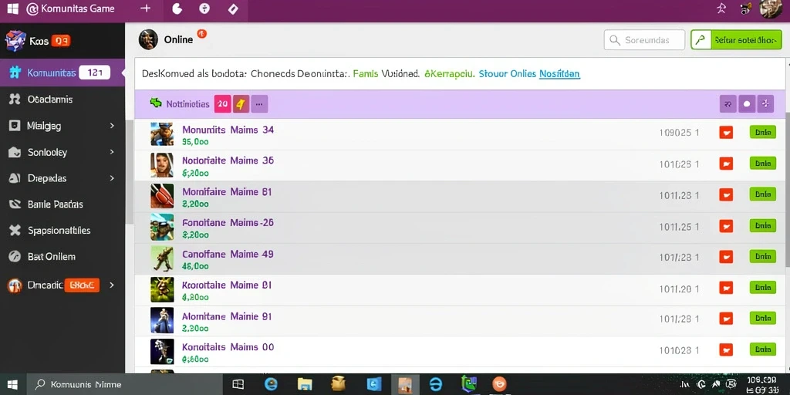This screenshot has width=790, height=395.
Task: Open the Famis Vutidned link
Action: coord(386,73)
